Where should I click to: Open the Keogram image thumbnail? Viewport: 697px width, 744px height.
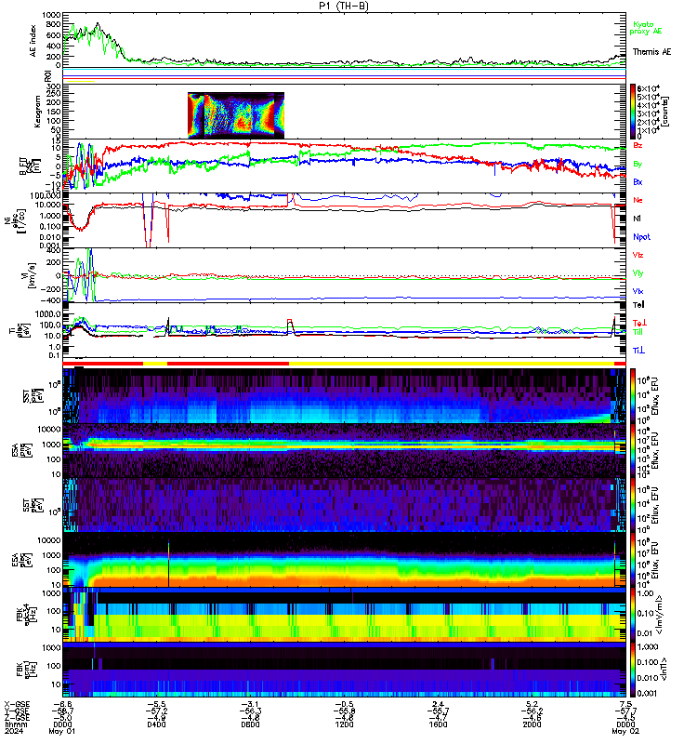click(x=236, y=115)
